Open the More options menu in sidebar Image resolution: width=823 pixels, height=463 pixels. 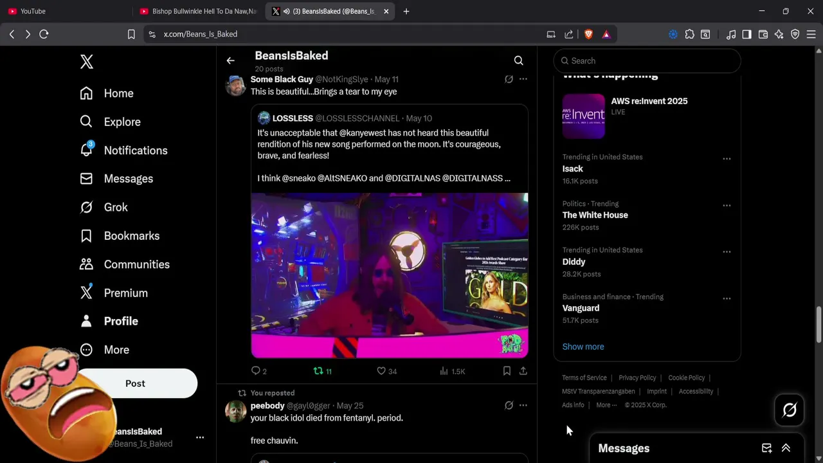(104, 350)
